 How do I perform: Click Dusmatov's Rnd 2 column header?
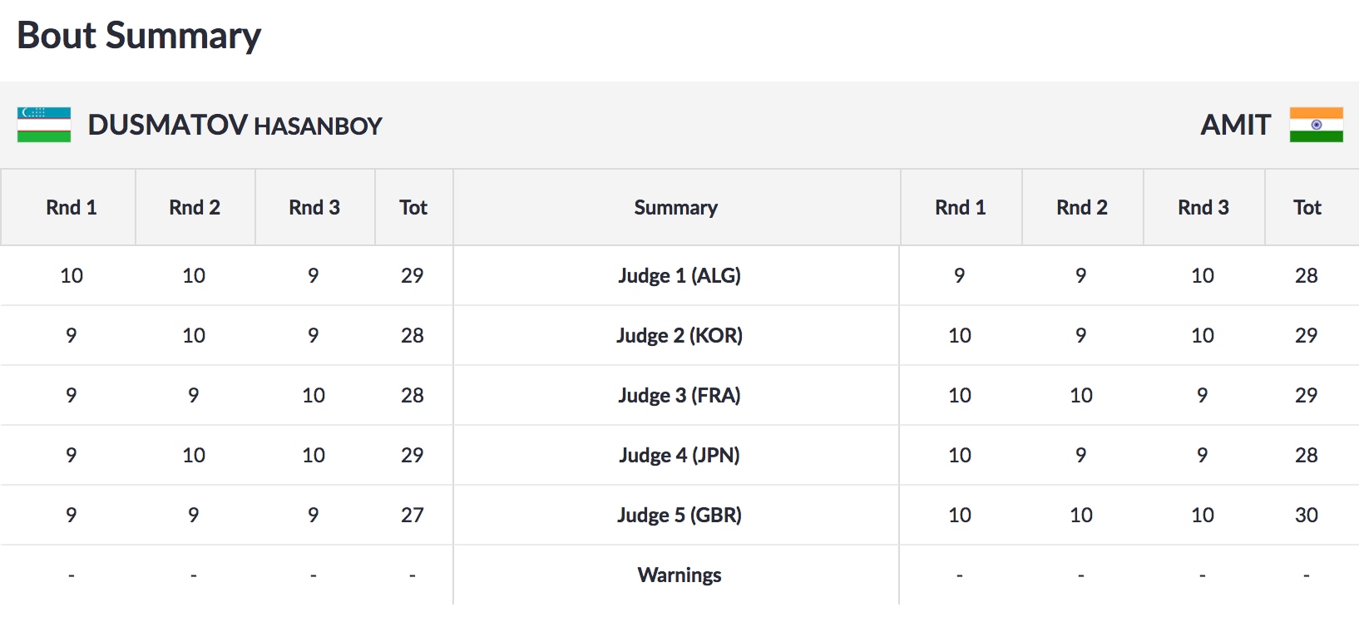[x=195, y=208]
